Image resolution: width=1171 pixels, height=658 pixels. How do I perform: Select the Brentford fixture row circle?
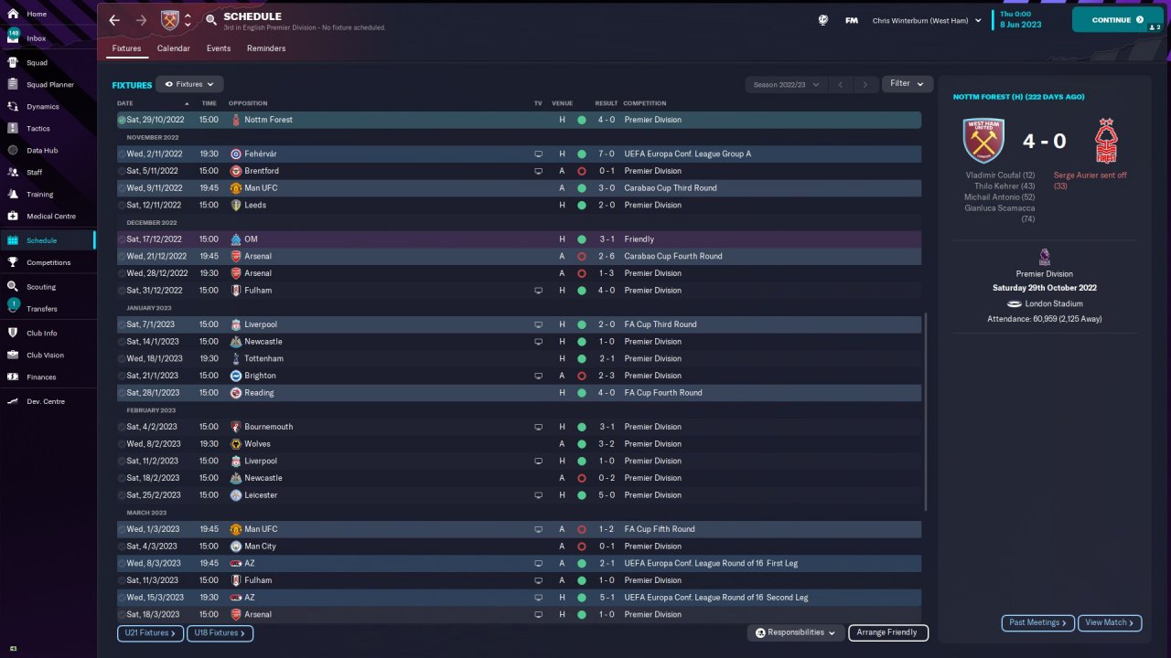(x=122, y=171)
